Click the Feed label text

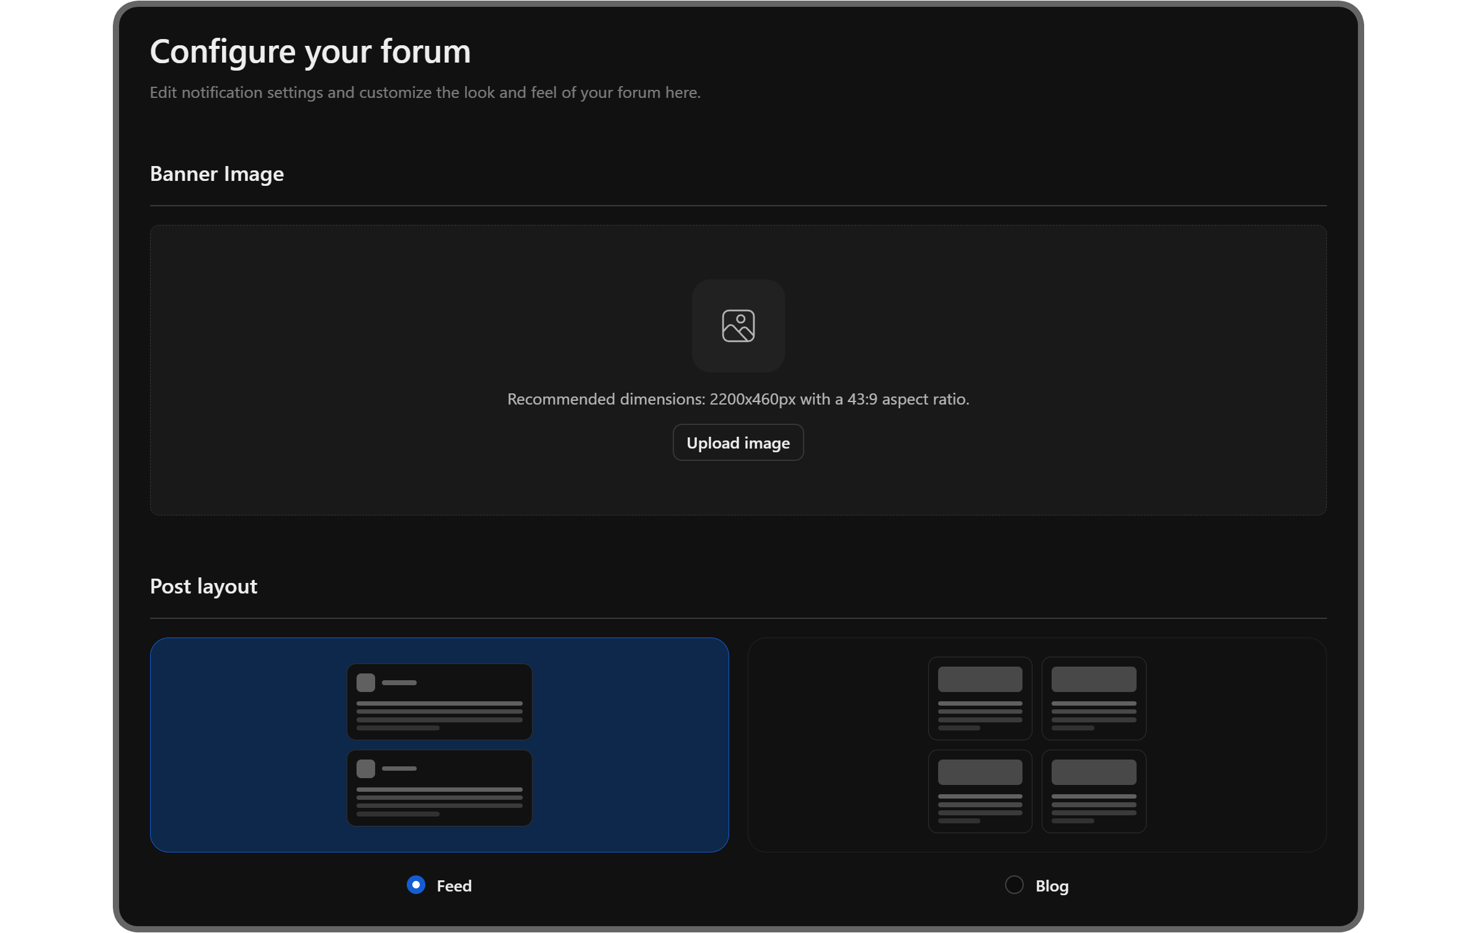coord(454,885)
